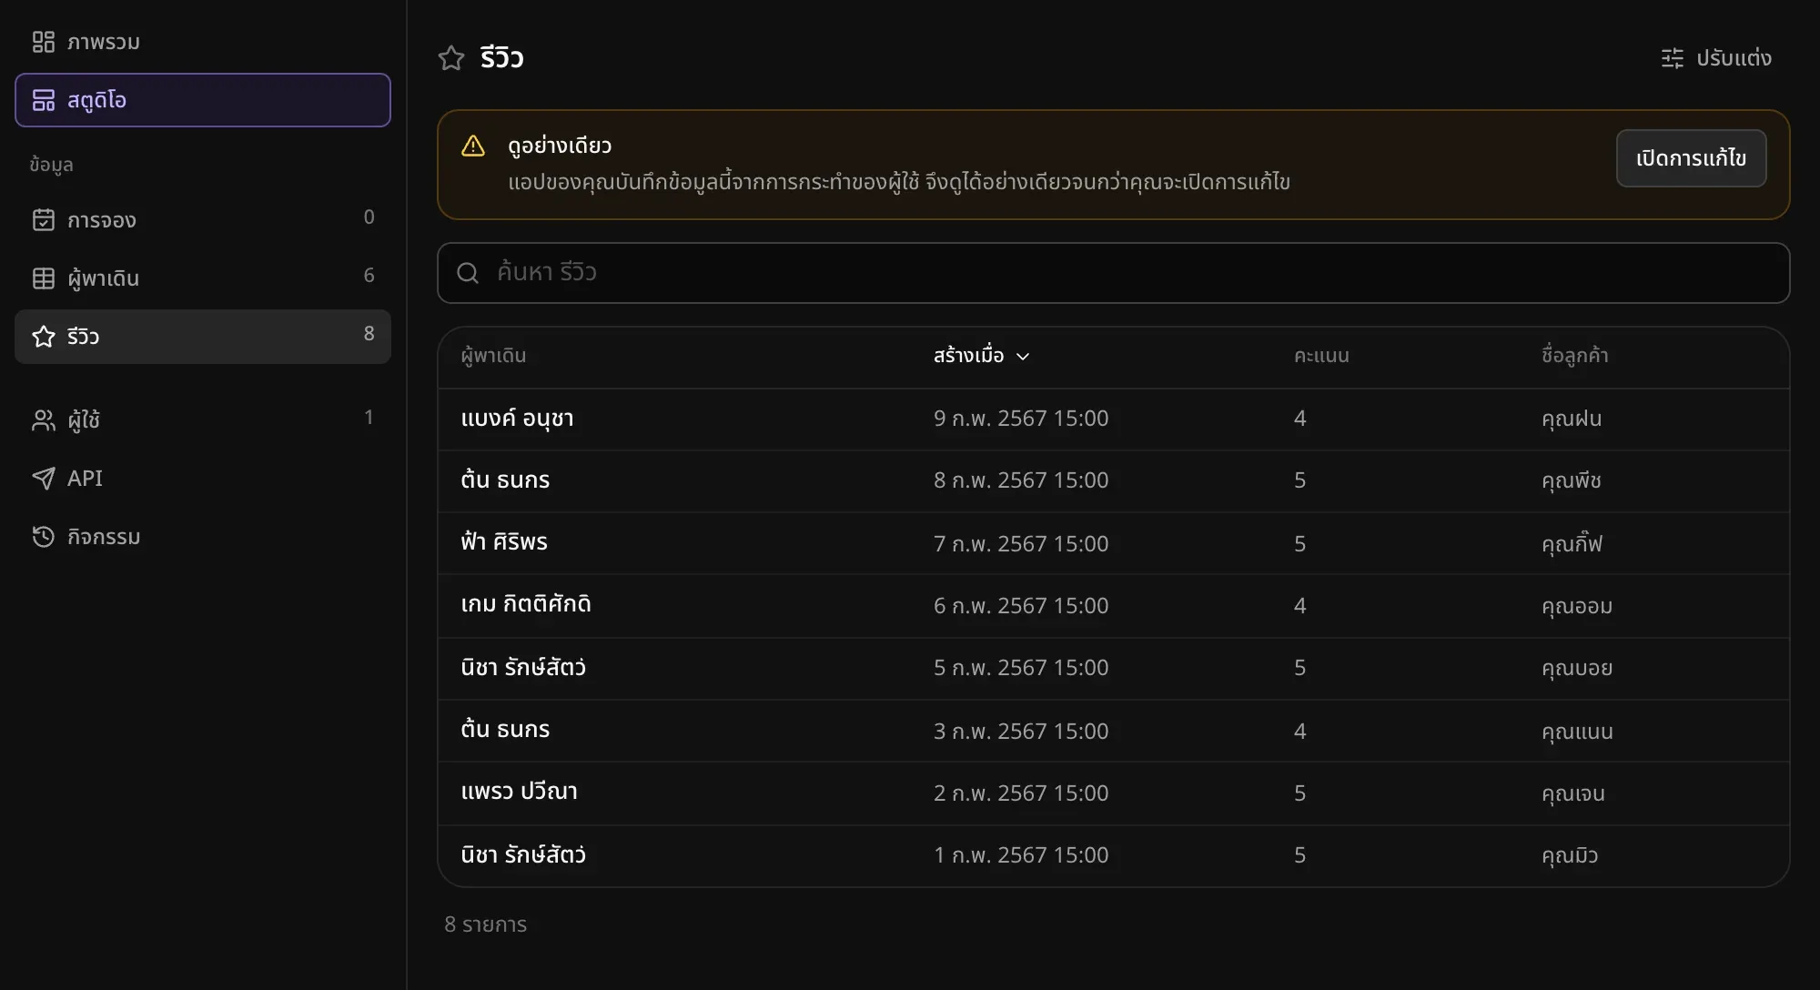This screenshot has height=990, width=1820.
Task: Click customer name คุณเจน
Action: 1573,794
